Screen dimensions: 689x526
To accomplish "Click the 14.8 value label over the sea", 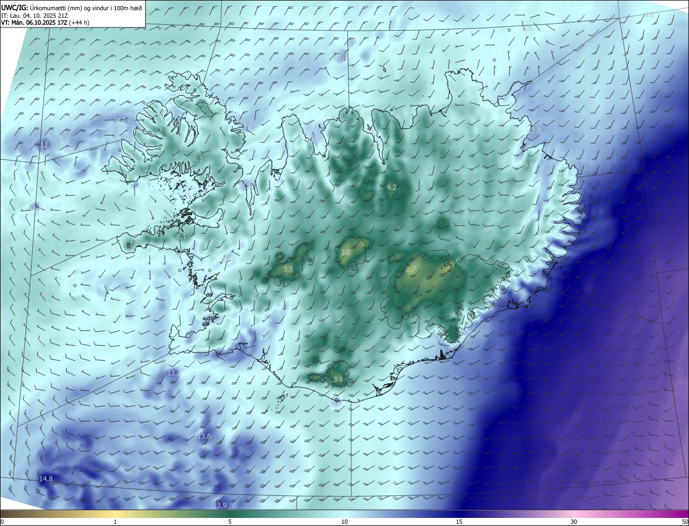I will point(46,479).
